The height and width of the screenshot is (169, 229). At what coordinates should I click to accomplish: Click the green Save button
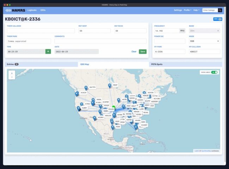click(x=143, y=52)
